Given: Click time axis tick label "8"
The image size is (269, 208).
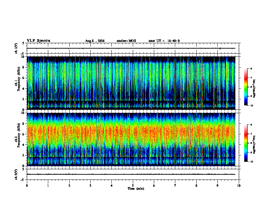Looking at the screenshot, I should [x=196, y=186].
